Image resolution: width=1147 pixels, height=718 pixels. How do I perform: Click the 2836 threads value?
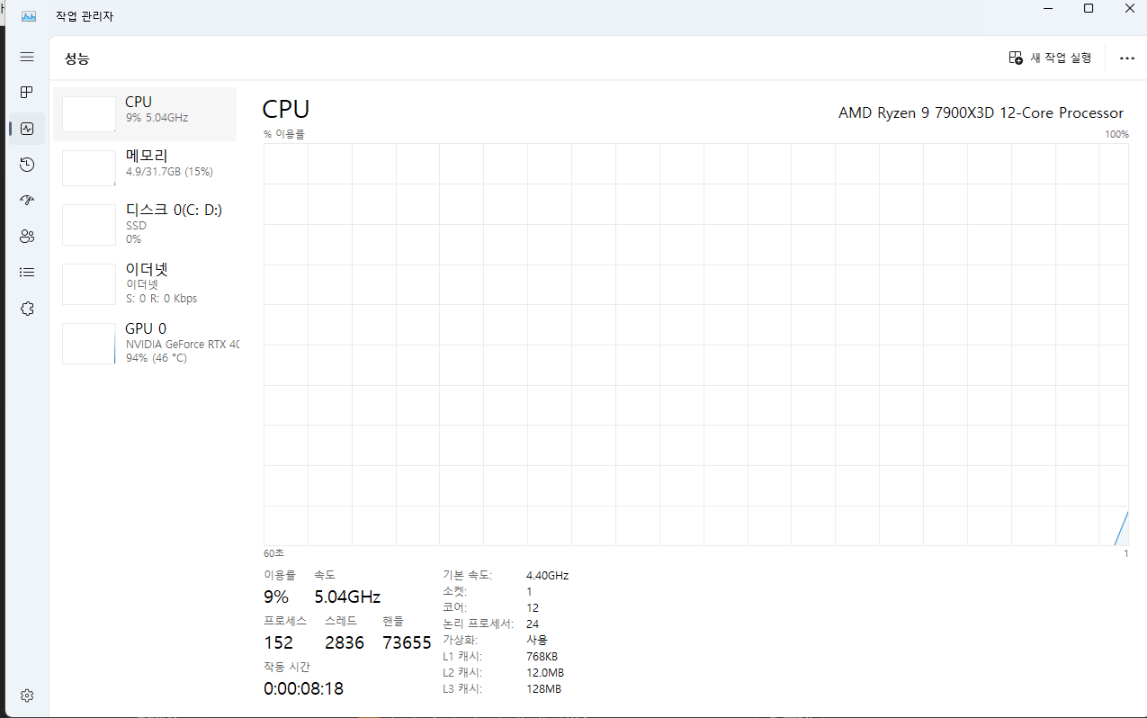345,642
